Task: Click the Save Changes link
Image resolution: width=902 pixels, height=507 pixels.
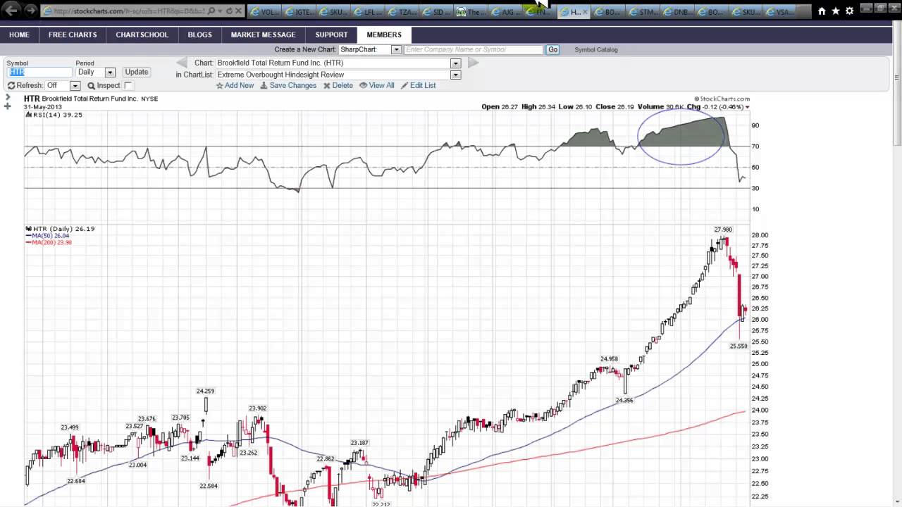Action: (288, 85)
